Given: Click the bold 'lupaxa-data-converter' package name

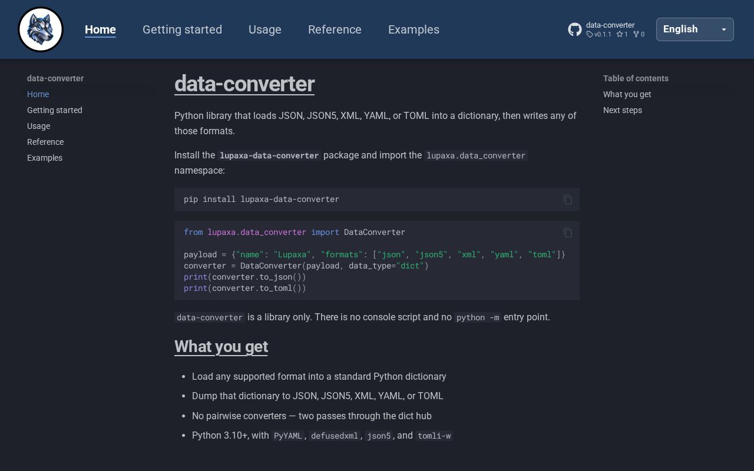Looking at the screenshot, I should click(269, 155).
